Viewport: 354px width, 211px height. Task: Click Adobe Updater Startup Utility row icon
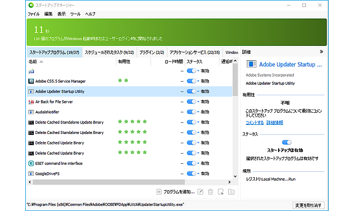[31, 92]
